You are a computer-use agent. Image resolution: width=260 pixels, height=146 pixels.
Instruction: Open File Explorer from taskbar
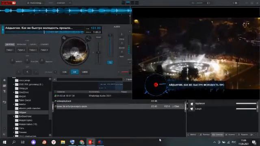pos(63,142)
